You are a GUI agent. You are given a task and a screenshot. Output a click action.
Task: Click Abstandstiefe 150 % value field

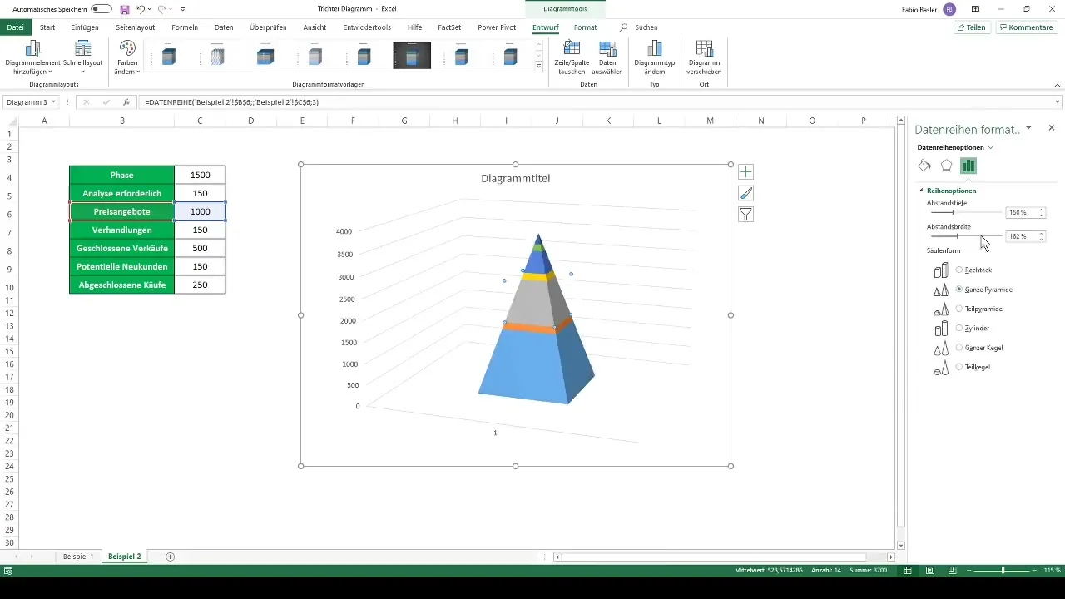click(x=1021, y=213)
